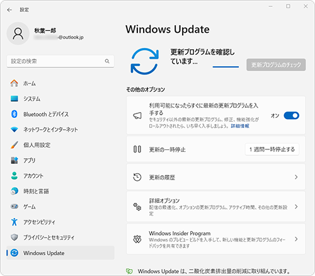Go to Bluetooth とデバイス
The image size is (315, 276).
(x=60, y=114)
